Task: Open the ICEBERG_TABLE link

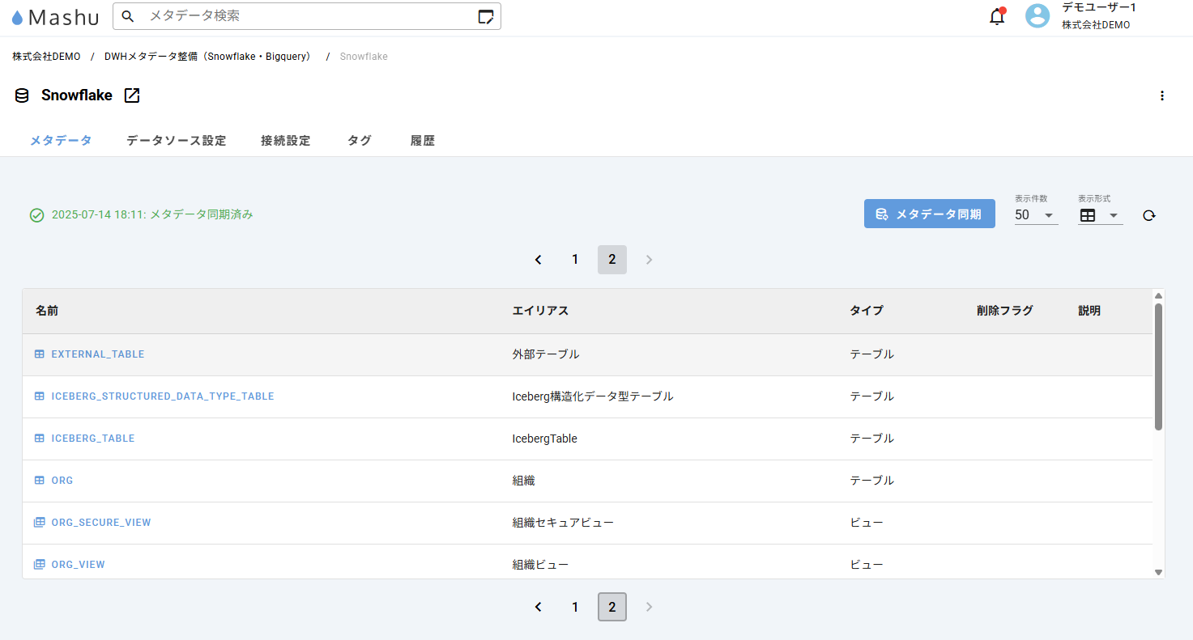Action: tap(93, 439)
